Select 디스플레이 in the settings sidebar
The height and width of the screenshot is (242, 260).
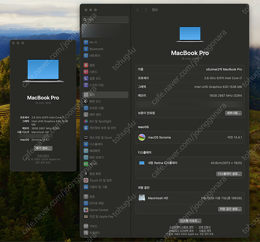(96, 144)
